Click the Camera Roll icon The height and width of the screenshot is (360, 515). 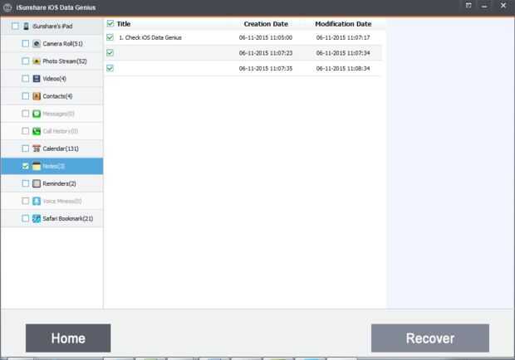point(37,44)
